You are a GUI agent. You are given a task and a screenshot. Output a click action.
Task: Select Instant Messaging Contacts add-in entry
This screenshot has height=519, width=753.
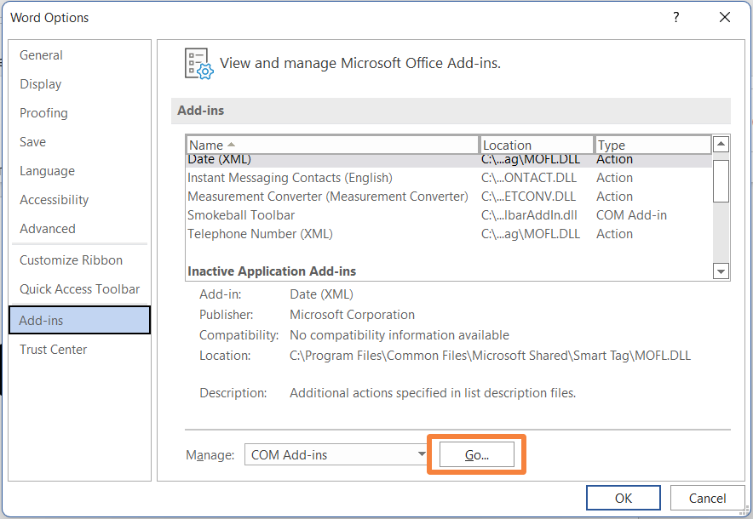click(290, 178)
